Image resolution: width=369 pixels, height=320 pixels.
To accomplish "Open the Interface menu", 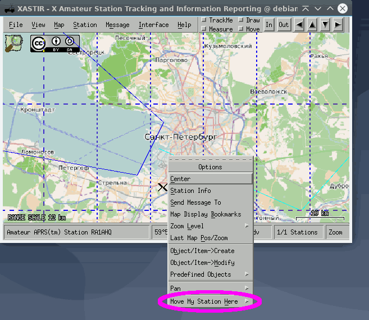I will (153, 25).
